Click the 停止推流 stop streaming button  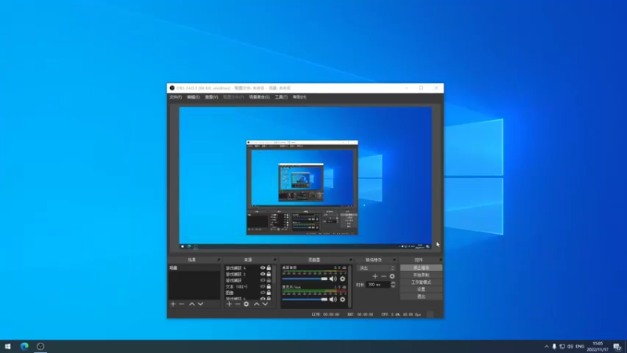pos(421,267)
